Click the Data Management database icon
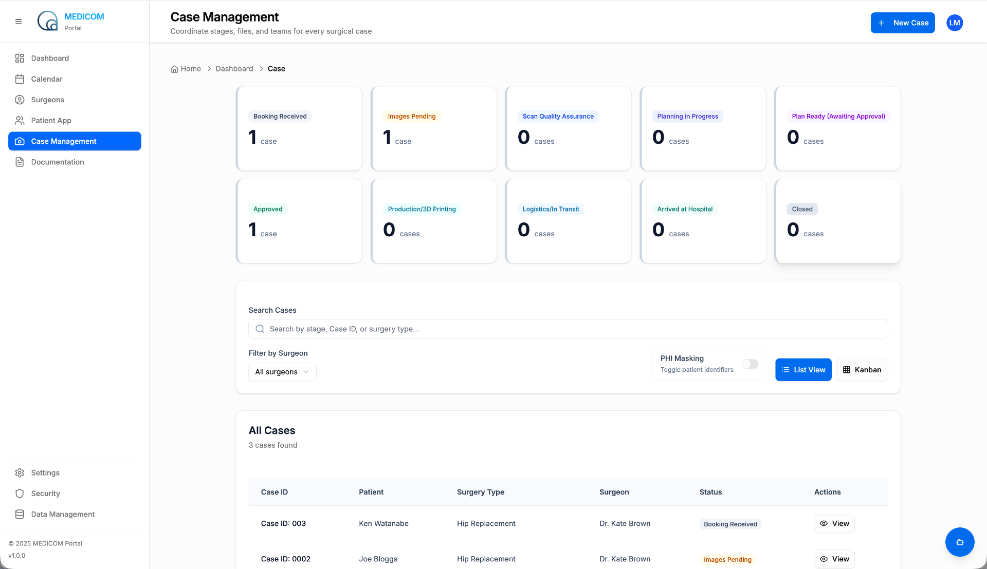This screenshot has height=569, width=987. coord(20,514)
